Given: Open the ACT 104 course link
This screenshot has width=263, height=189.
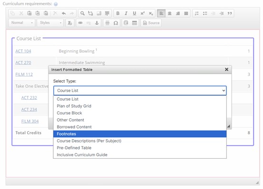Looking at the screenshot, I should [23, 51].
